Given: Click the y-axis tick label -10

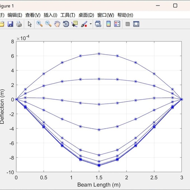Looking at the screenshot, I should [x=10, y=173].
